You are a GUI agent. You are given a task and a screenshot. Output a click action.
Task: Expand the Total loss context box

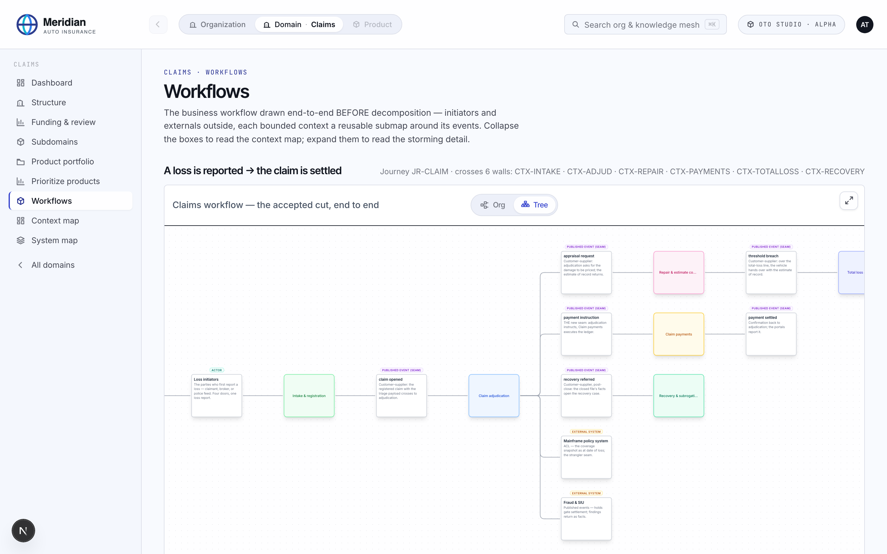coord(852,272)
